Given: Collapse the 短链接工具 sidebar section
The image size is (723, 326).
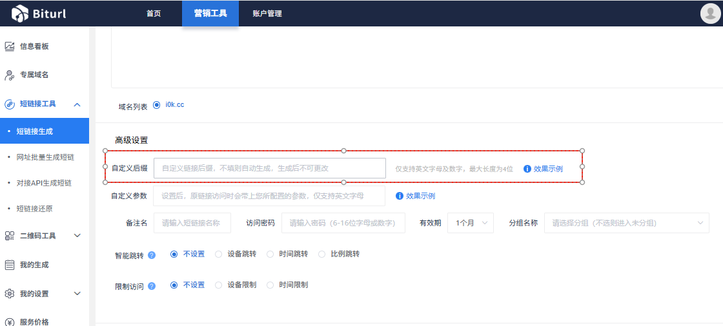Looking at the screenshot, I should [x=77, y=104].
